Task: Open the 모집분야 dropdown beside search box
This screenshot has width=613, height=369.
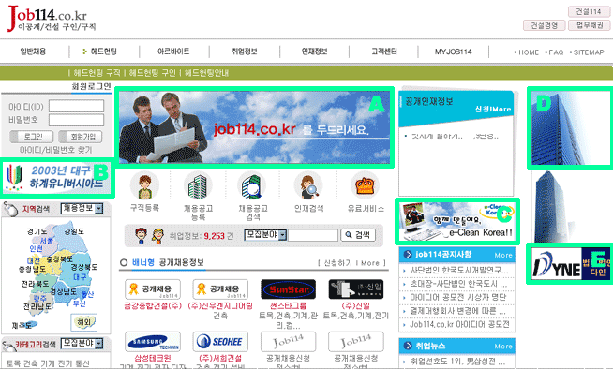Action: click(x=265, y=235)
